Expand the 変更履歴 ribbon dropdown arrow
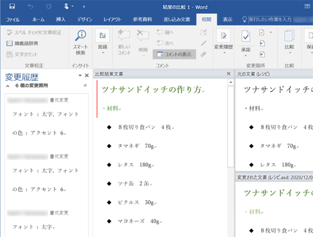This screenshot has height=237, width=313. click(x=224, y=53)
